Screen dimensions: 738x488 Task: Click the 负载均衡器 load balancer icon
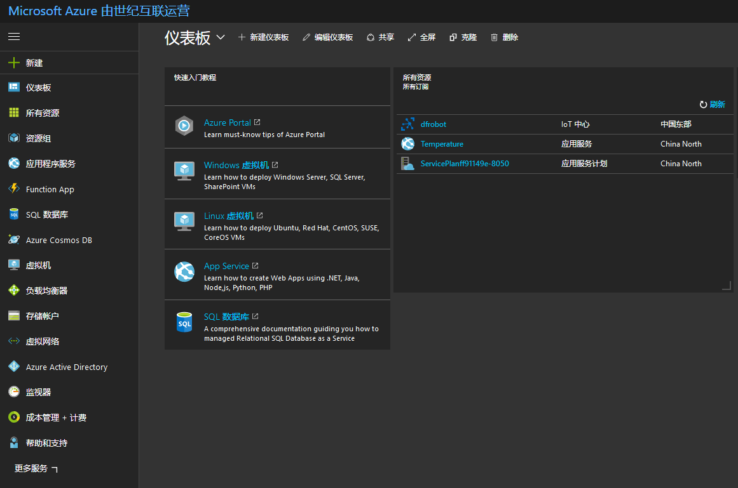click(14, 291)
